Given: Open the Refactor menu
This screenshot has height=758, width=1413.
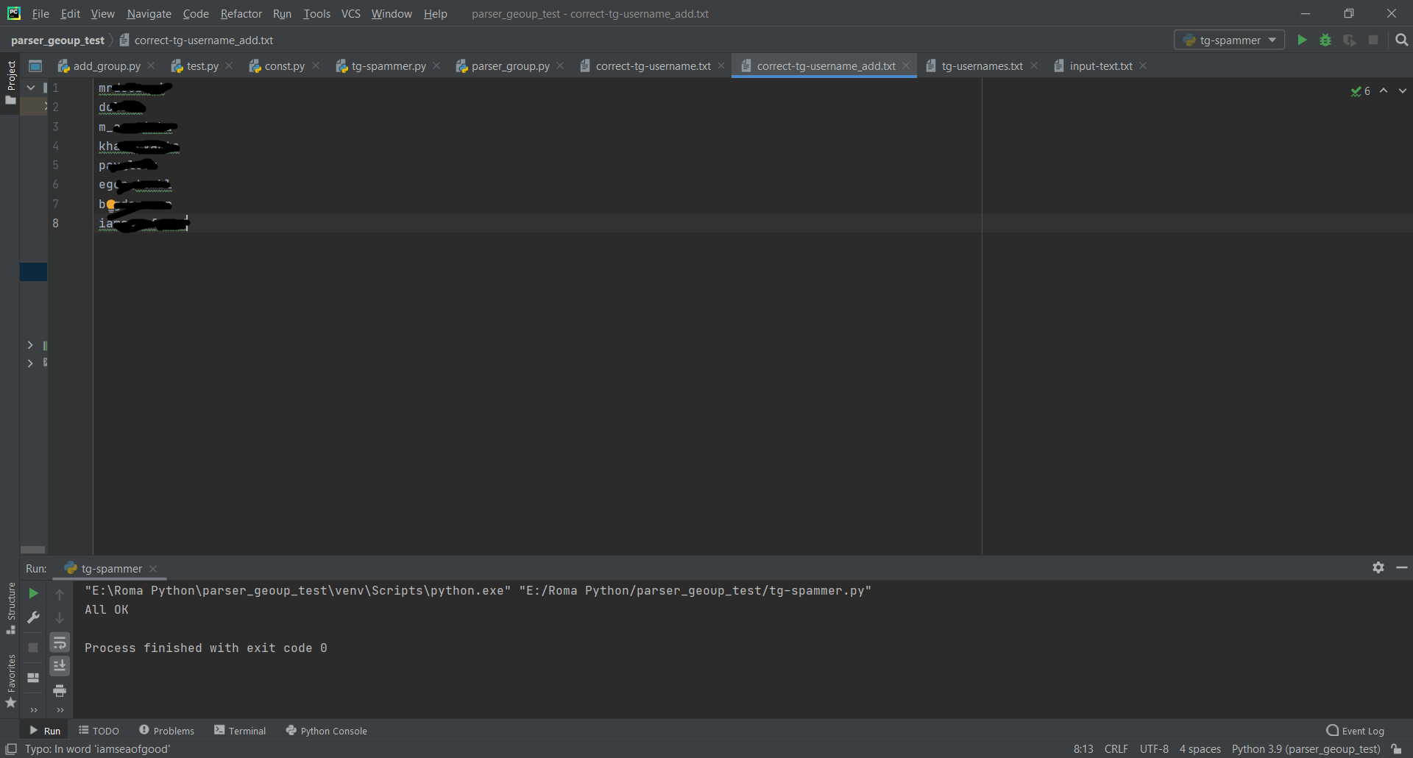Looking at the screenshot, I should (241, 13).
